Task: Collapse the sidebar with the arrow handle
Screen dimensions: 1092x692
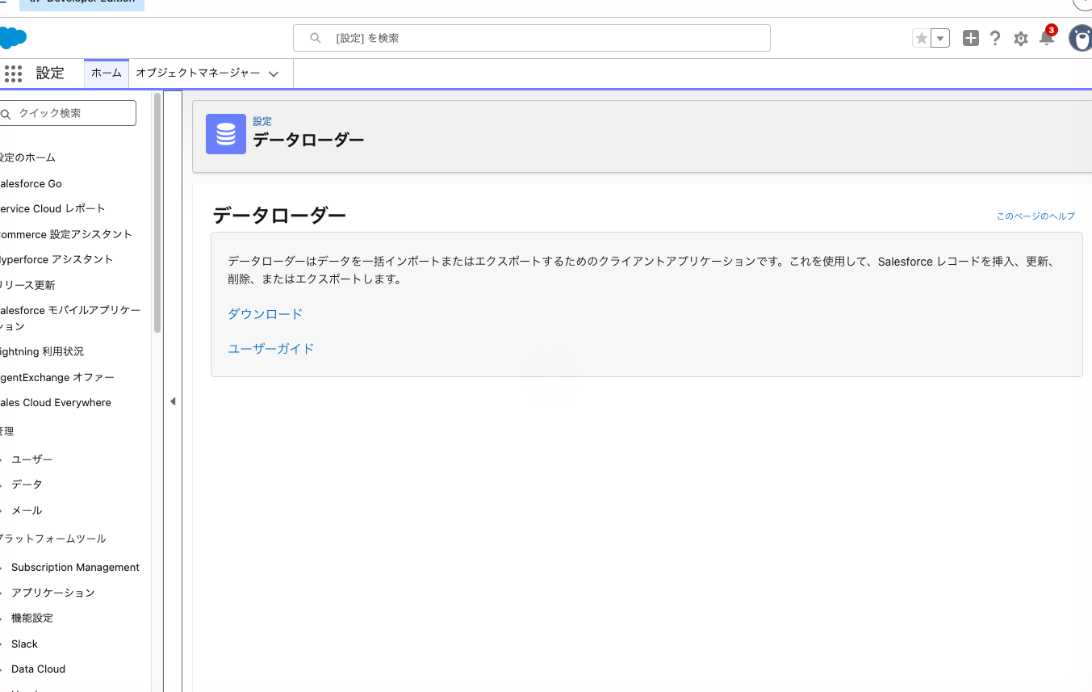Action: 173,401
